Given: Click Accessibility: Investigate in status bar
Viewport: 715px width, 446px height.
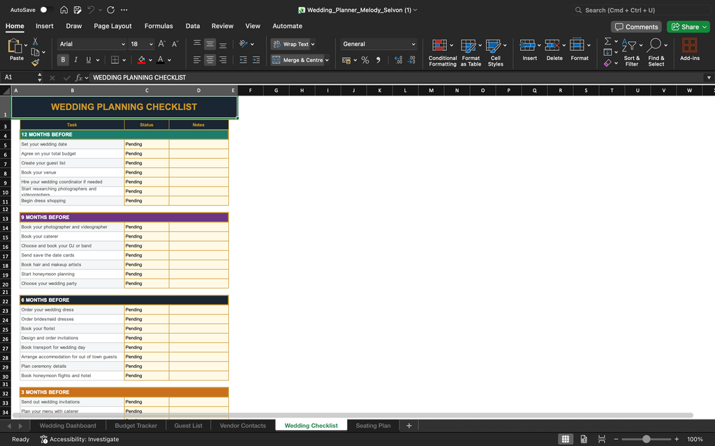Looking at the screenshot, I should tap(80, 439).
